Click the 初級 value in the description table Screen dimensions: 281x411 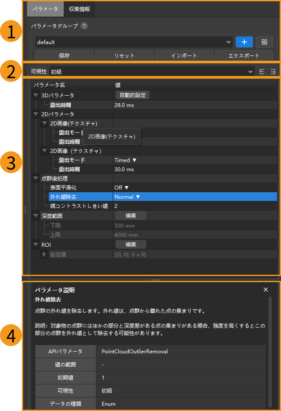107,391
